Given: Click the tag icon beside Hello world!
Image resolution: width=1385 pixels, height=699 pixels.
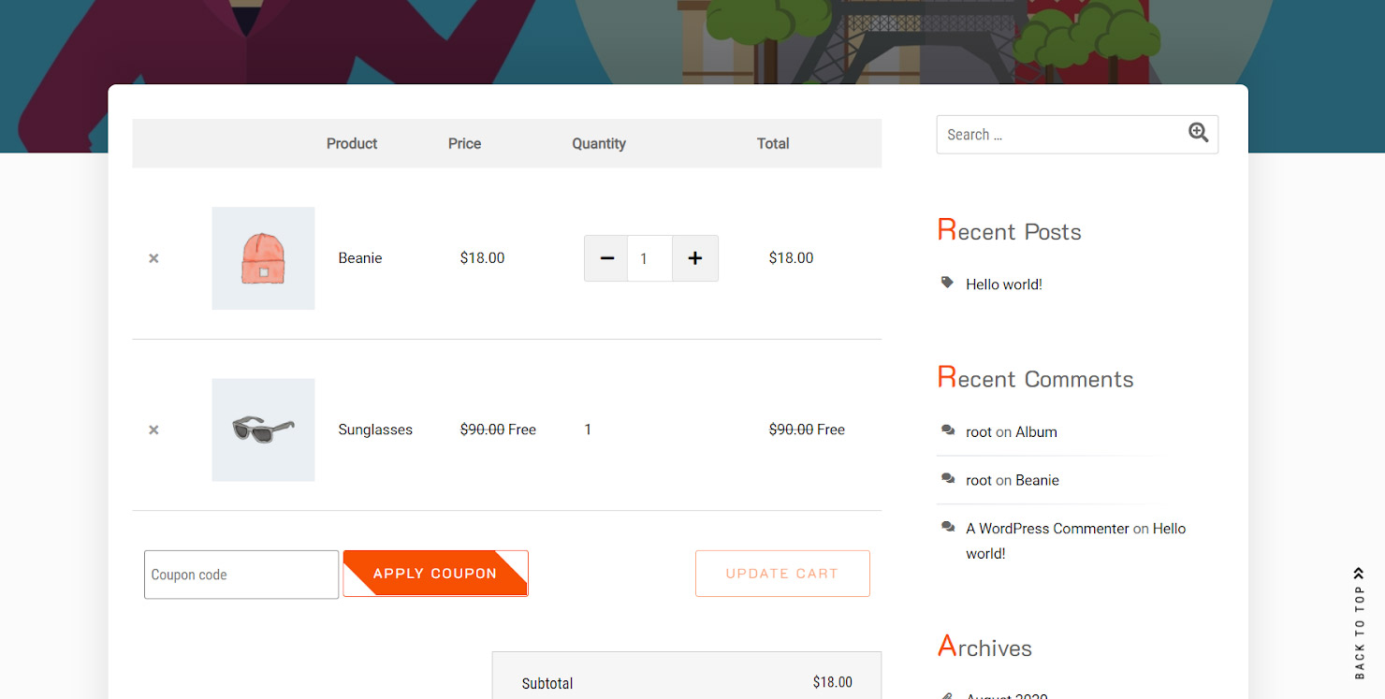Looking at the screenshot, I should click(947, 283).
